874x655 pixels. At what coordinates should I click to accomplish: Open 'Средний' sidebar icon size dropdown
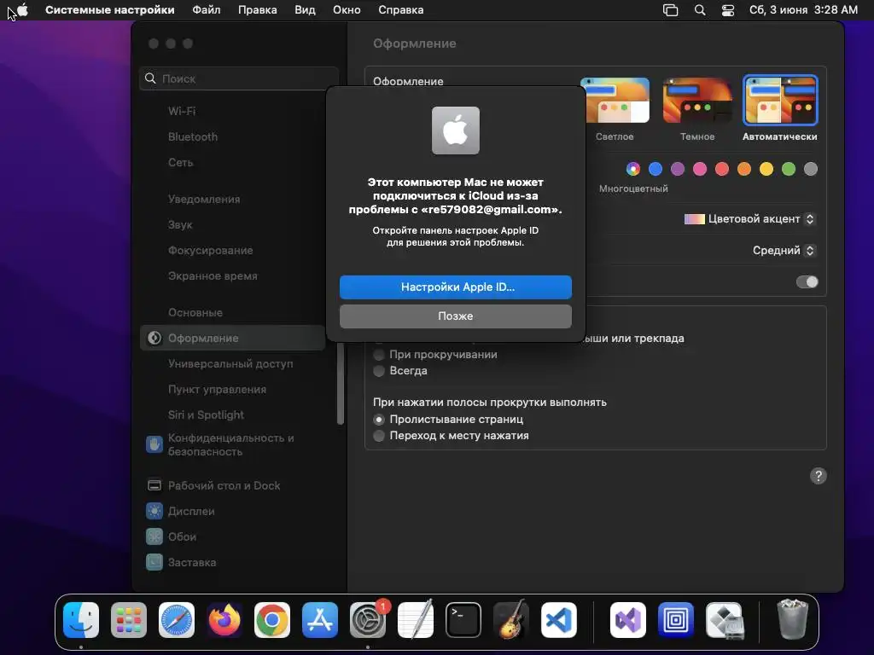(784, 251)
